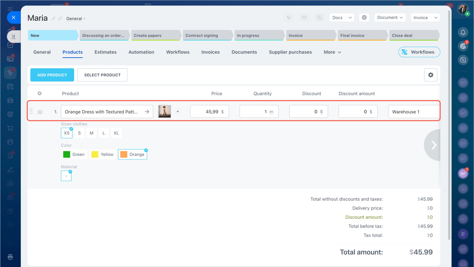Open product table settings gear button
Viewport: 474px width, 267px height.
[430, 75]
